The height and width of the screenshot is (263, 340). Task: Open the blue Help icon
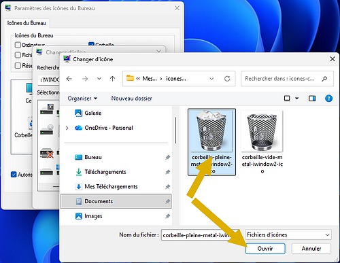coord(328,99)
